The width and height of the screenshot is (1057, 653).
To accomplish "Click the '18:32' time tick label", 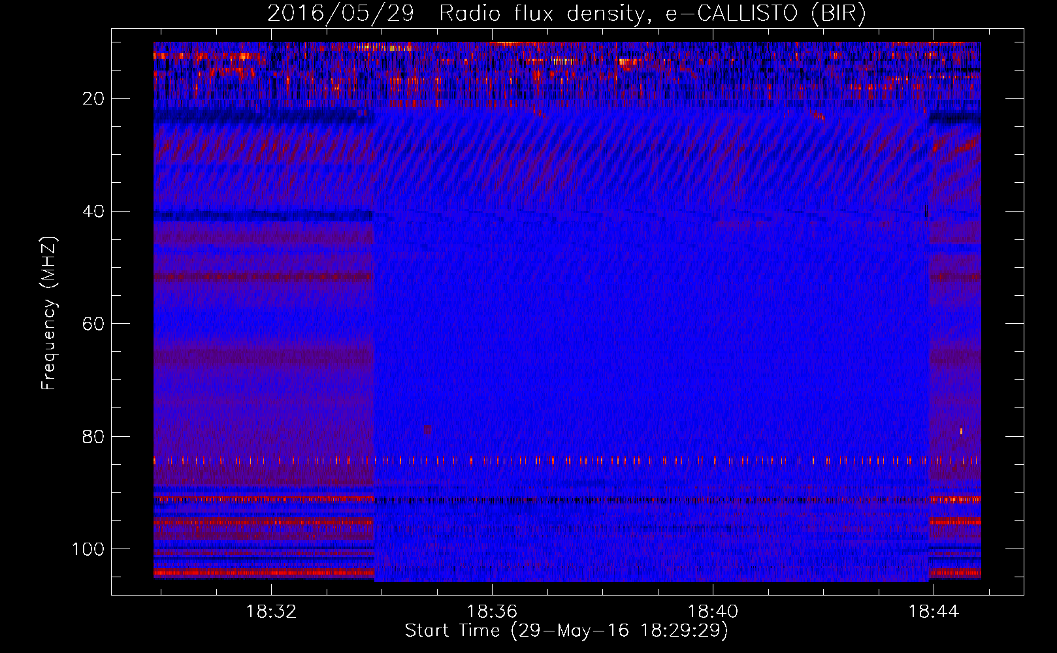I will pyautogui.click(x=271, y=612).
